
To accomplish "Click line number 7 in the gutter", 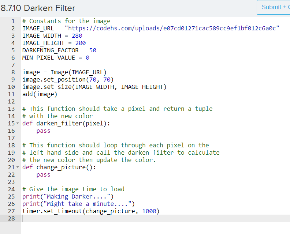I will coord(13,65).
